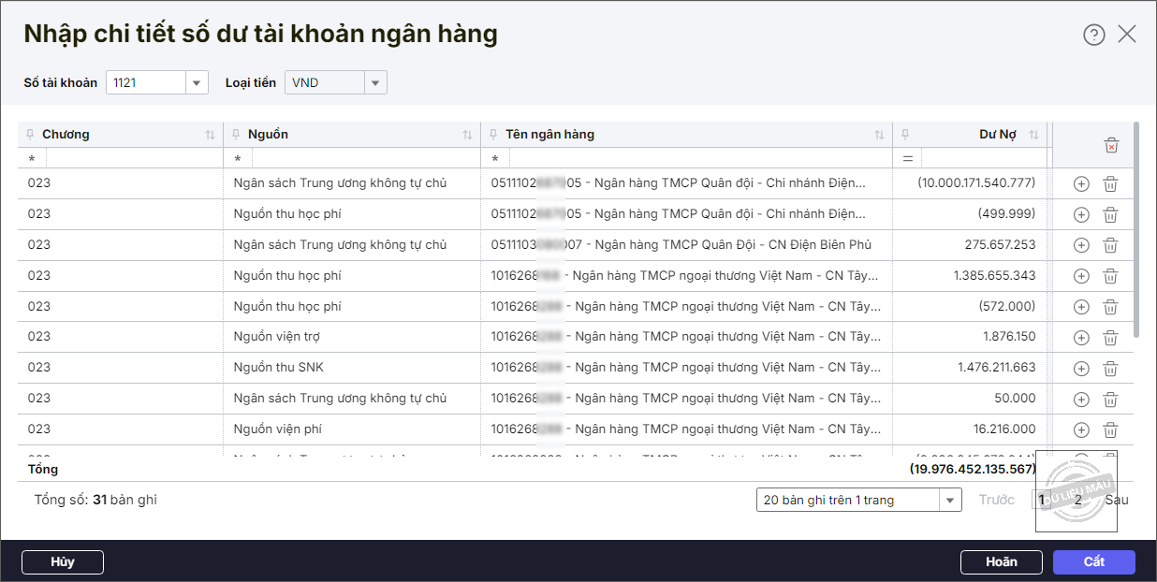Delete the row with balance (499.999)
This screenshot has height=582, width=1157.
click(x=1110, y=215)
